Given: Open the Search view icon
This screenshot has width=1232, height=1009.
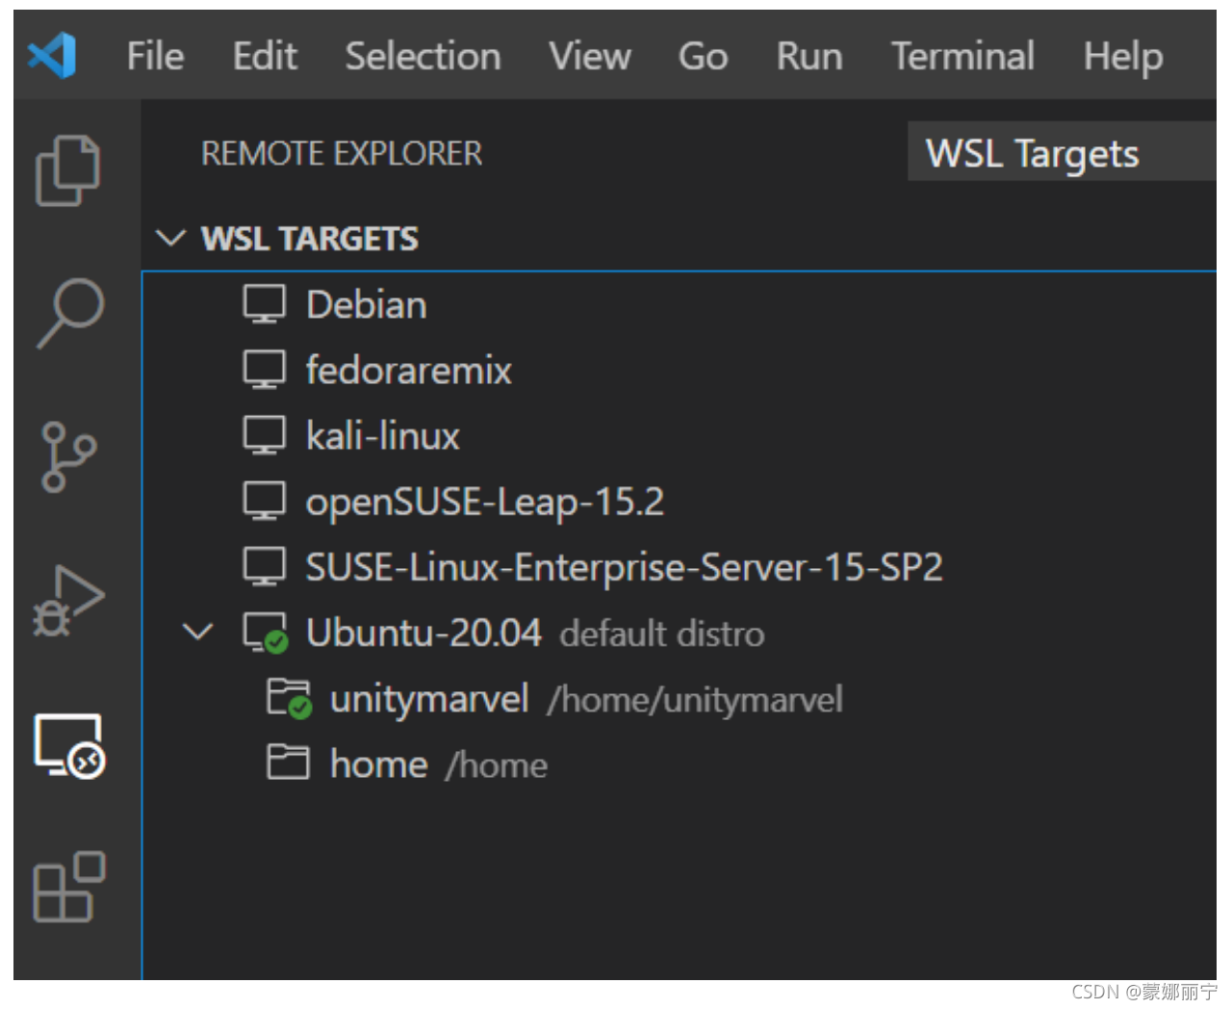Looking at the screenshot, I should pos(69,313).
